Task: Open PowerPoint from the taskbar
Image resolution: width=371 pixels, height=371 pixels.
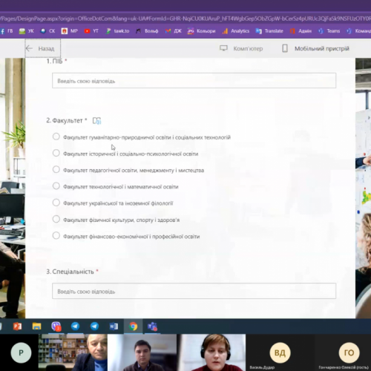Action: click(18, 326)
